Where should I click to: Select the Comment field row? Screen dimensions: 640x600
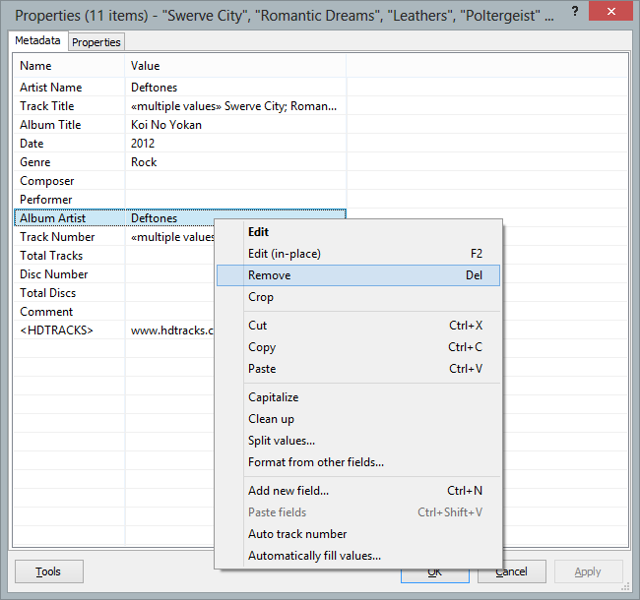tap(114, 312)
